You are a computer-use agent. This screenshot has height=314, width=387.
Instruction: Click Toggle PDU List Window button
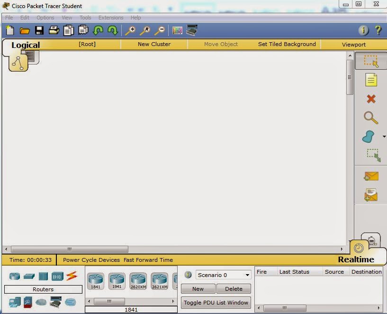click(x=216, y=303)
